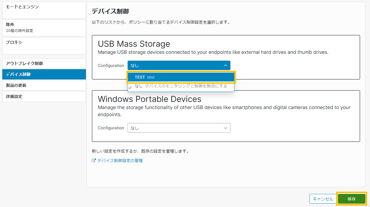Click the デバイス制御設定の管理 link
Viewport: 370px width, 207px height.
[x=120, y=161]
